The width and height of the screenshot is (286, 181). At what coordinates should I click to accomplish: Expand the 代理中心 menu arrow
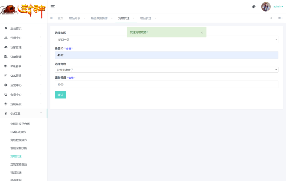coord(41,37)
